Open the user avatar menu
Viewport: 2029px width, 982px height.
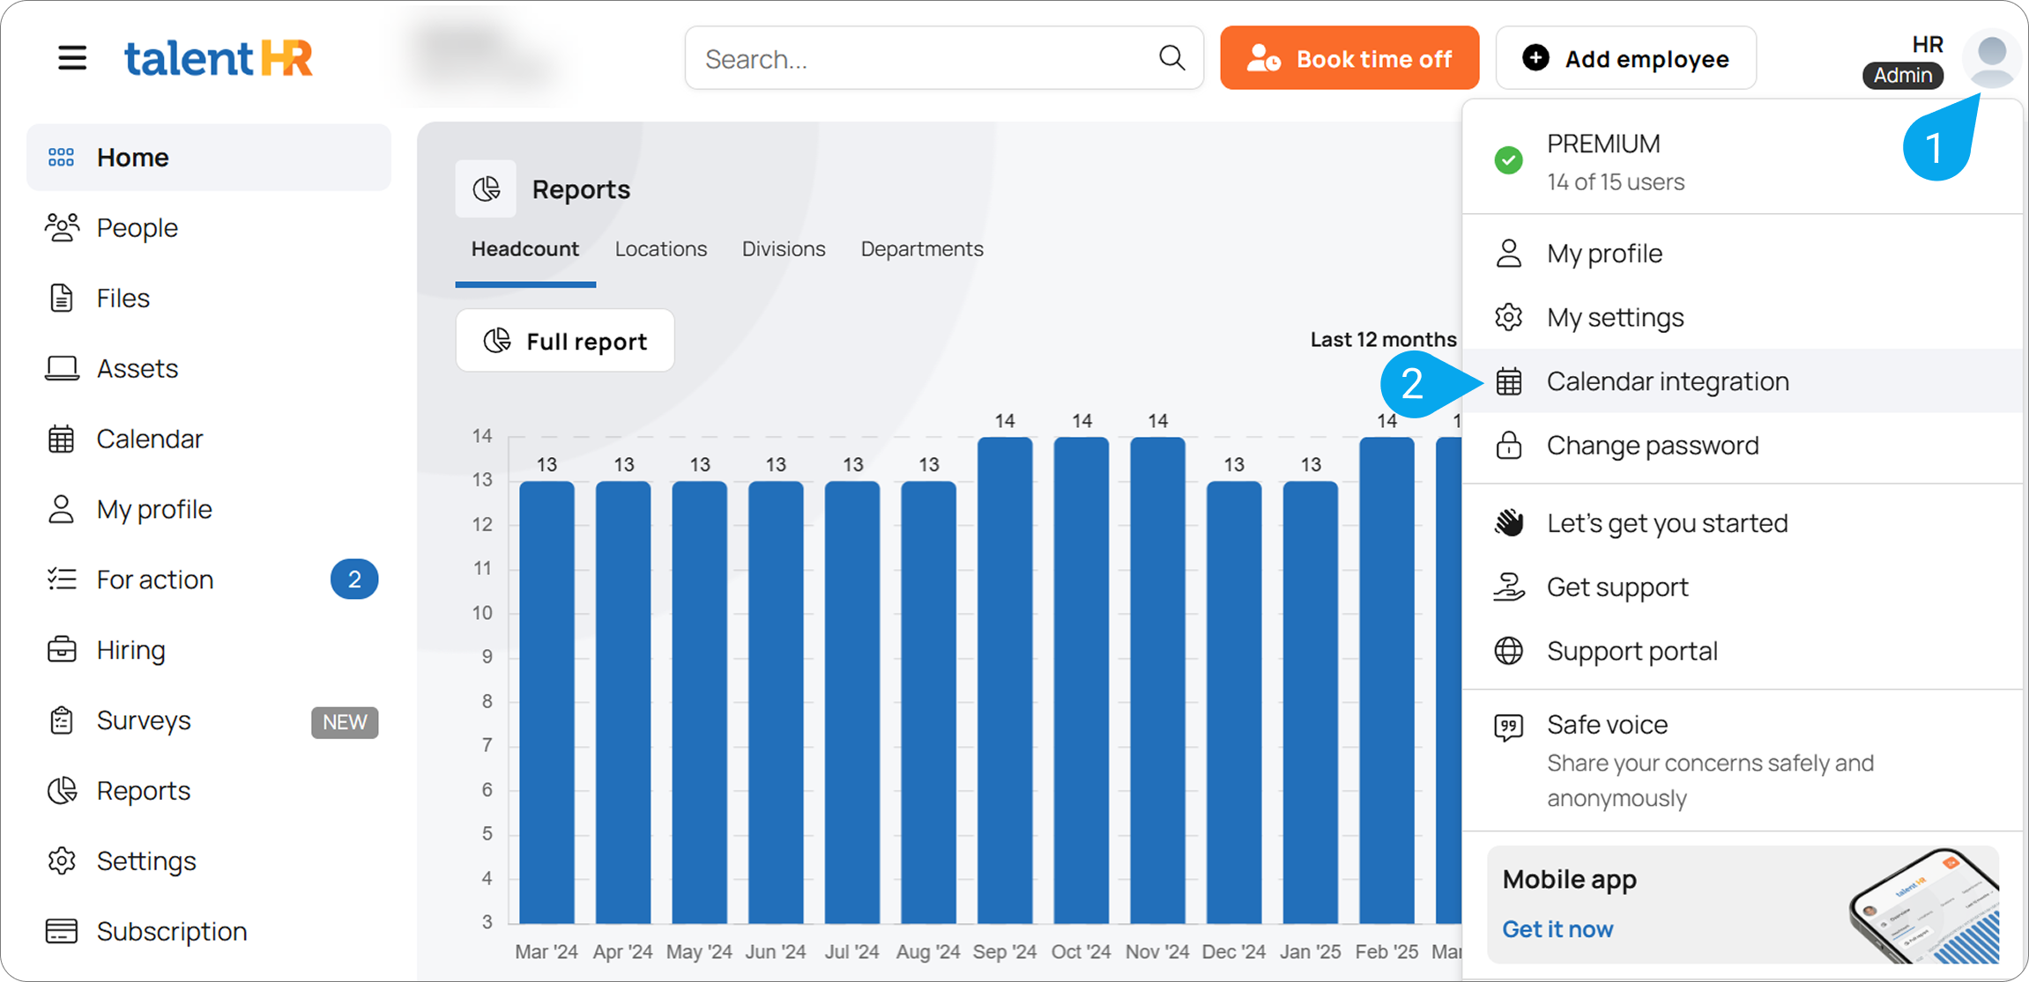1992,58
